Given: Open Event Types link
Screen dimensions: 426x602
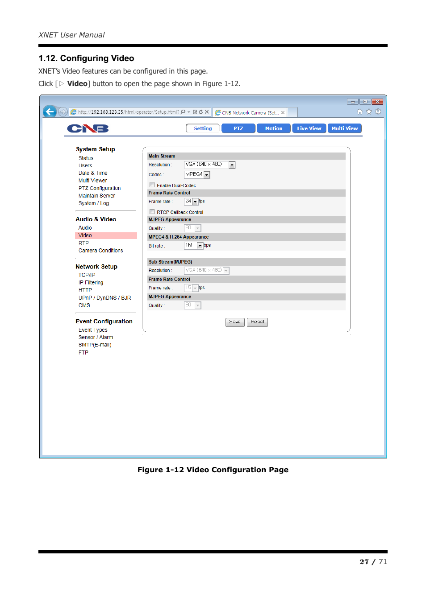Looking at the screenshot, I should 93,330.
